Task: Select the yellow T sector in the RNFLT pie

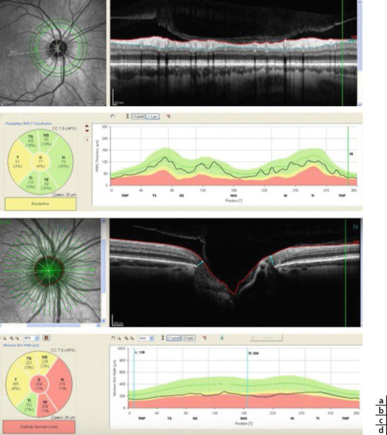Action: pos(18,162)
